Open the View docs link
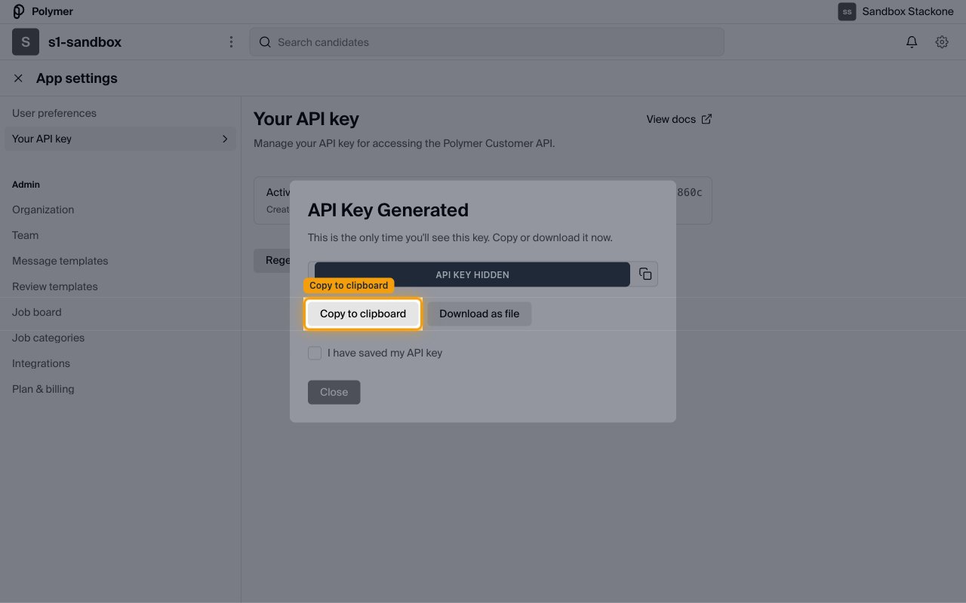The width and height of the screenshot is (966, 603). pos(679,119)
